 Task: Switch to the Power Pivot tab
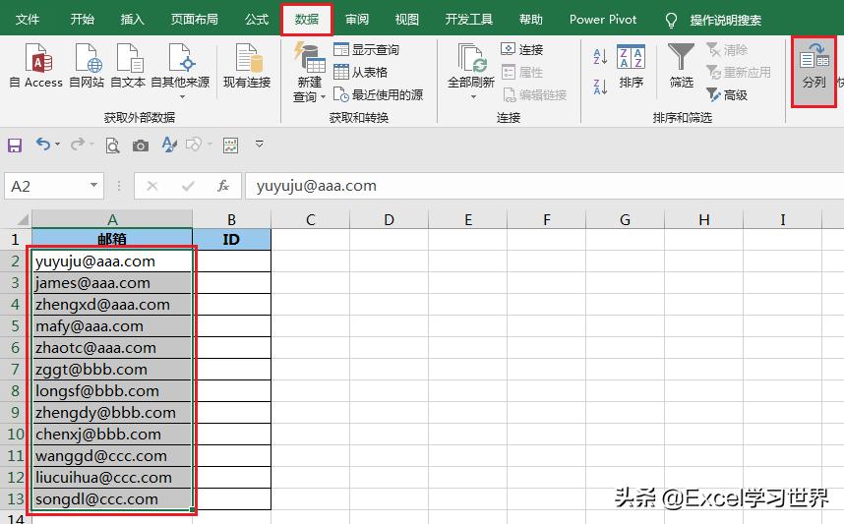coord(603,20)
